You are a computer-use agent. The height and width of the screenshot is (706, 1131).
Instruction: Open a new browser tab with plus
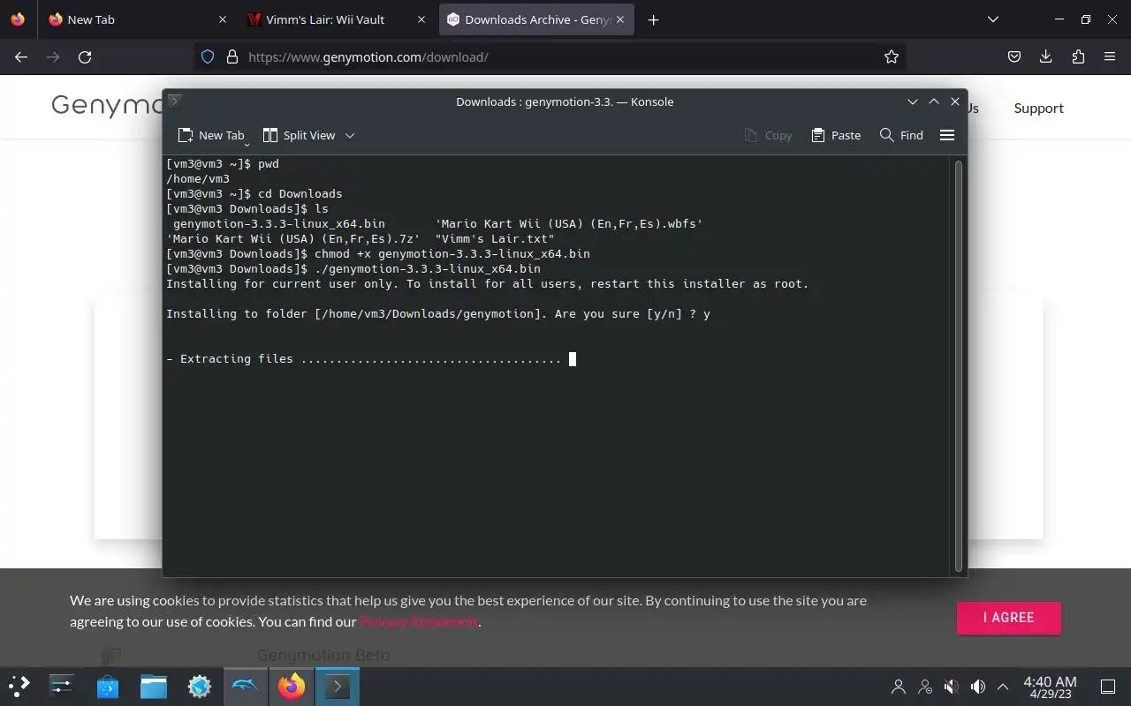tap(653, 19)
